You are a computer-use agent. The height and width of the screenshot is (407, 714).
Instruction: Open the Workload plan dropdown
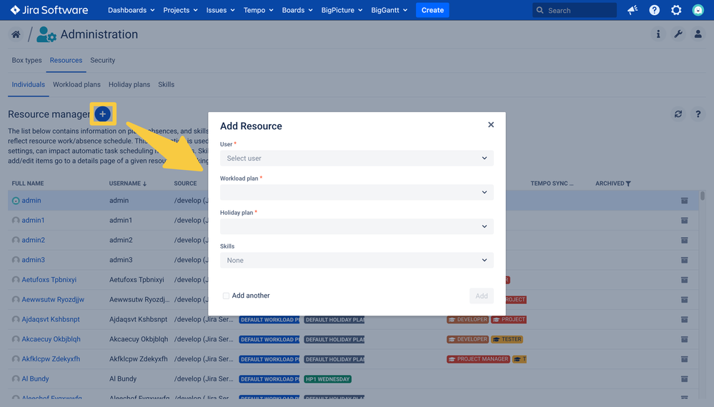pos(357,192)
